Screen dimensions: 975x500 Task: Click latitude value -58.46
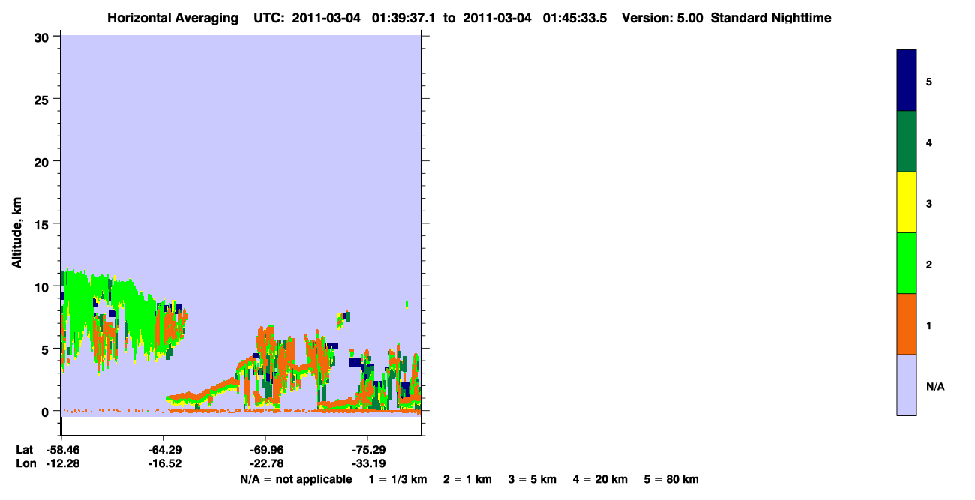tap(61, 450)
